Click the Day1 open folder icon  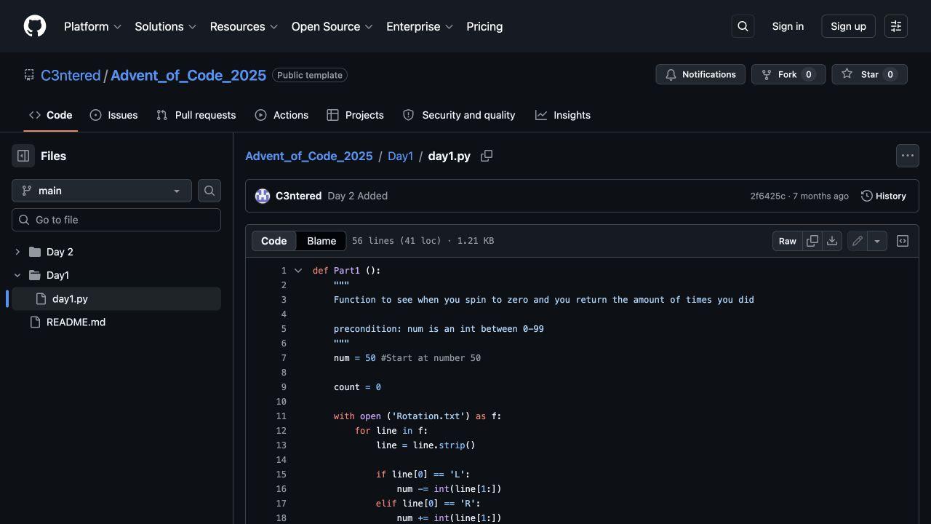[35, 275]
